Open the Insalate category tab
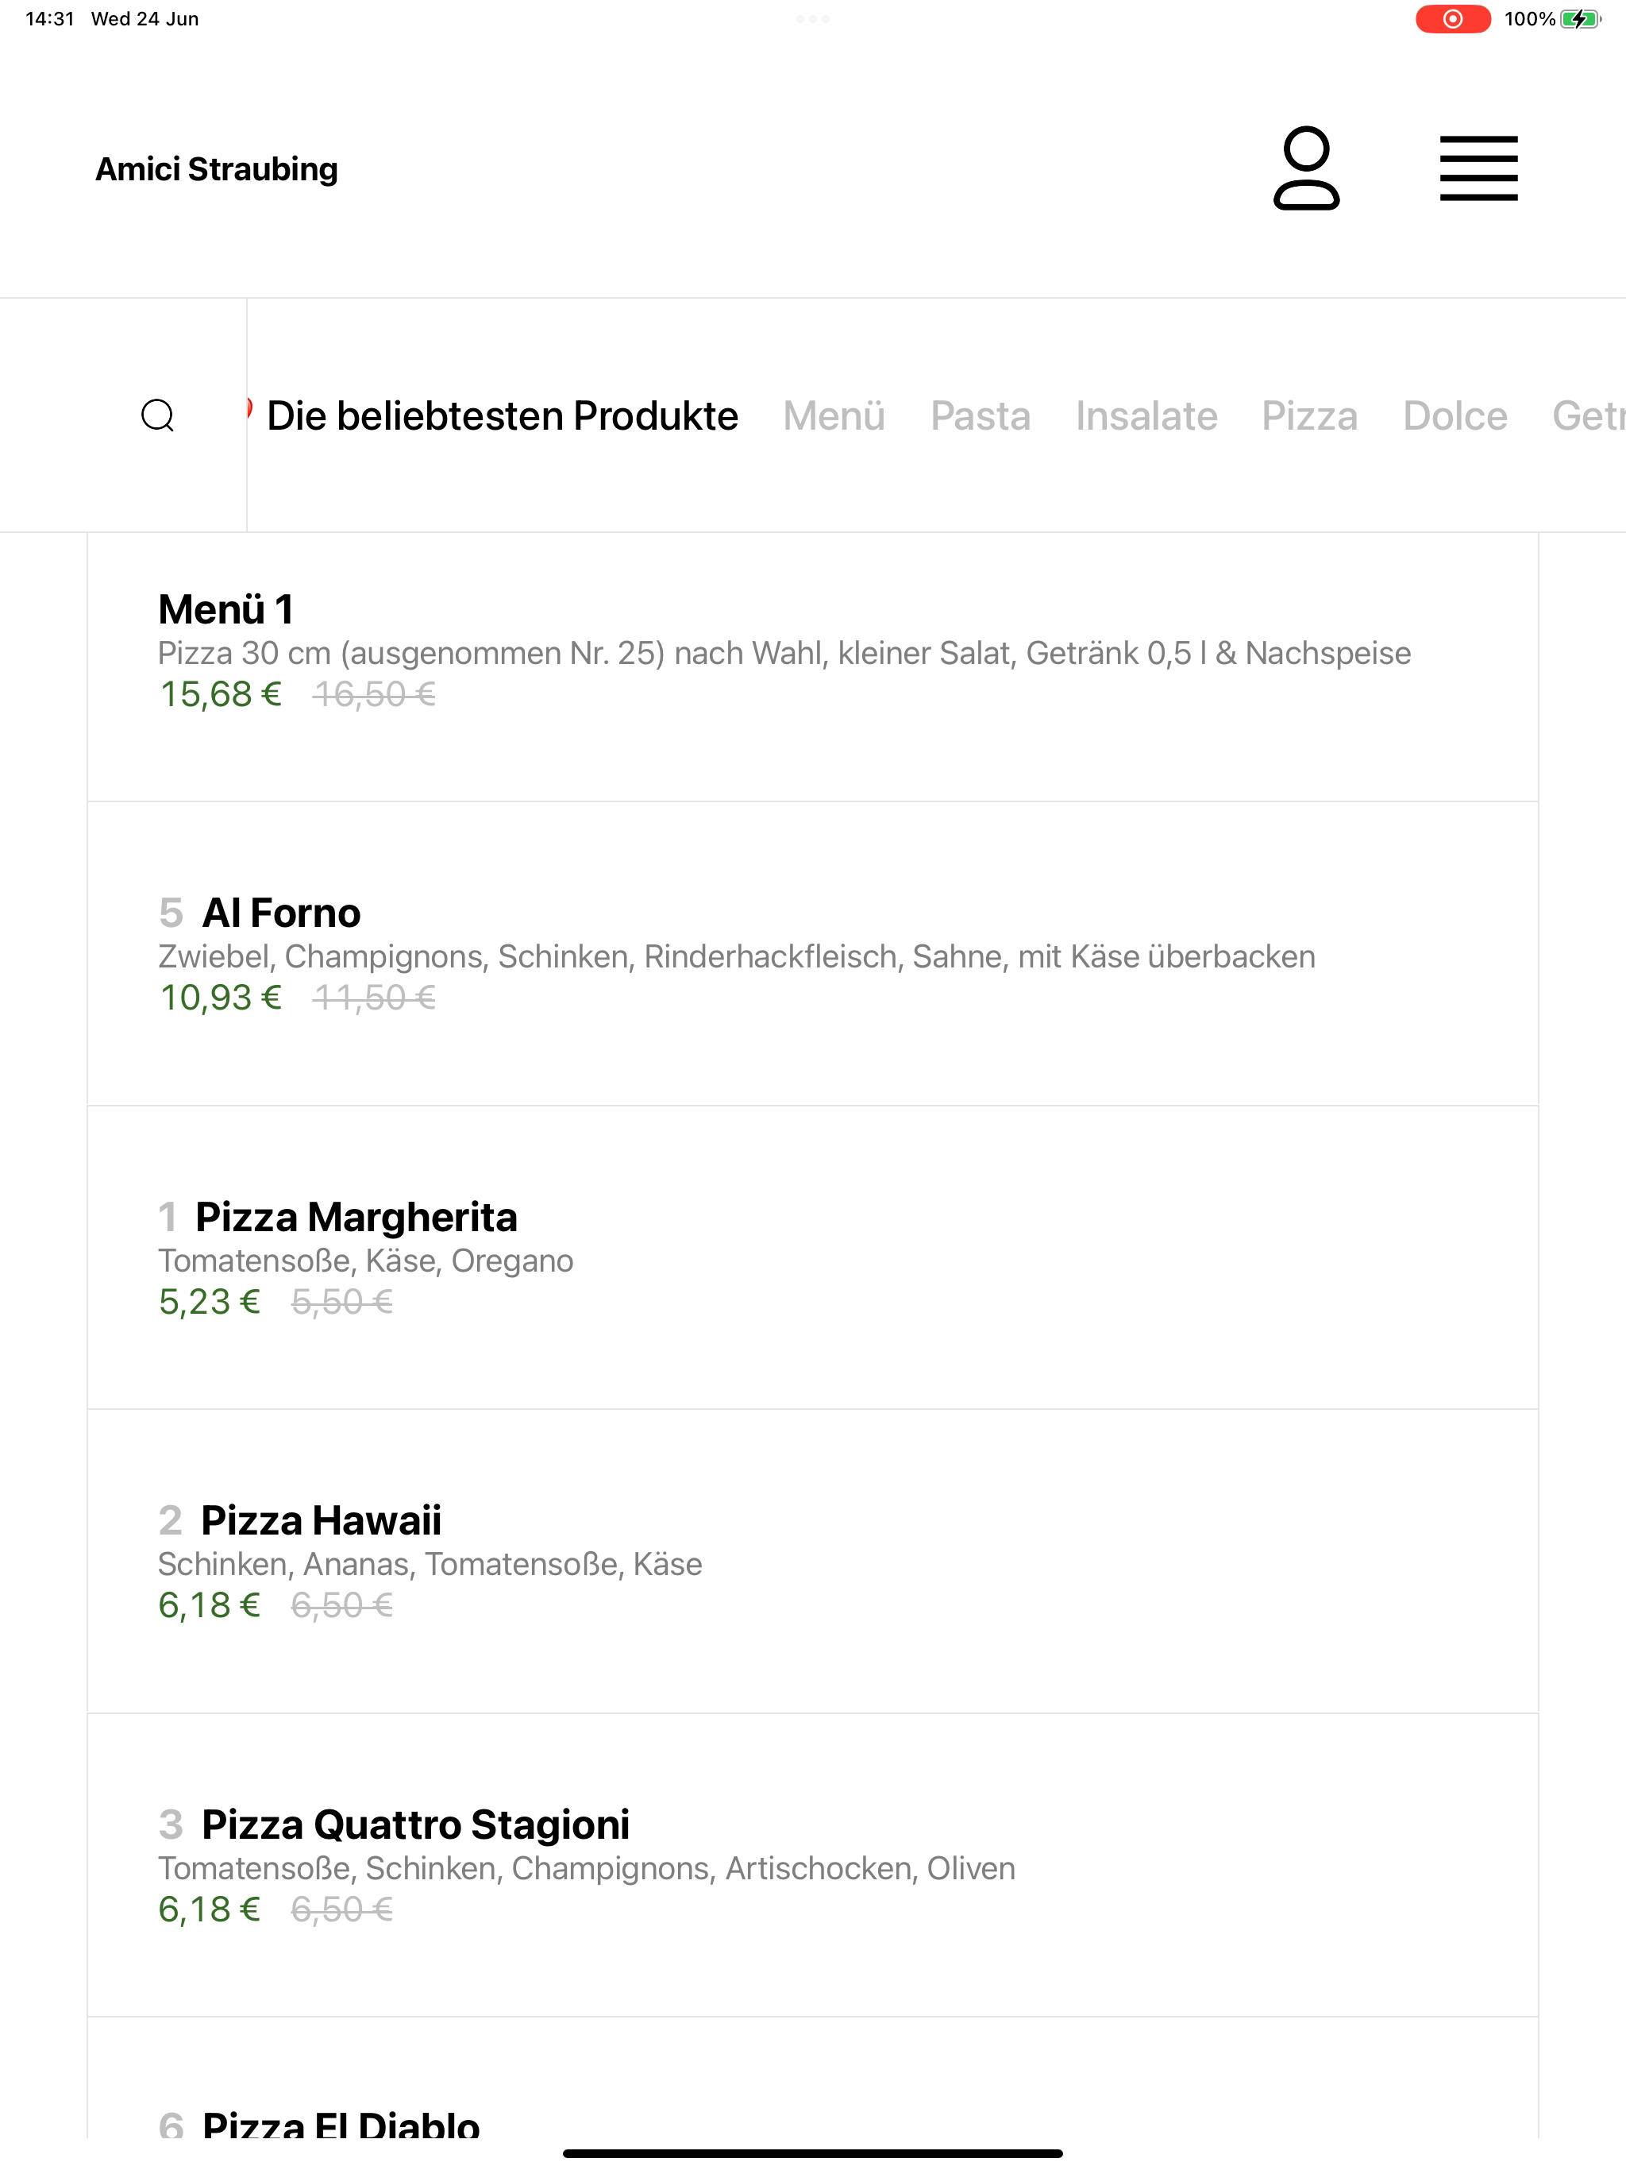Image resolution: width=1626 pixels, height=2170 pixels. tap(1146, 416)
